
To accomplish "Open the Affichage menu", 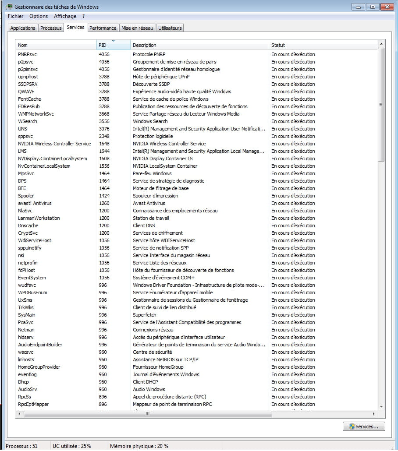I will pos(65,16).
